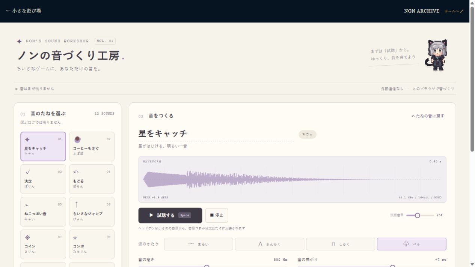Click the pixel cat-girl mascot
Viewport: 475px width, 267px height.
coord(436,55)
